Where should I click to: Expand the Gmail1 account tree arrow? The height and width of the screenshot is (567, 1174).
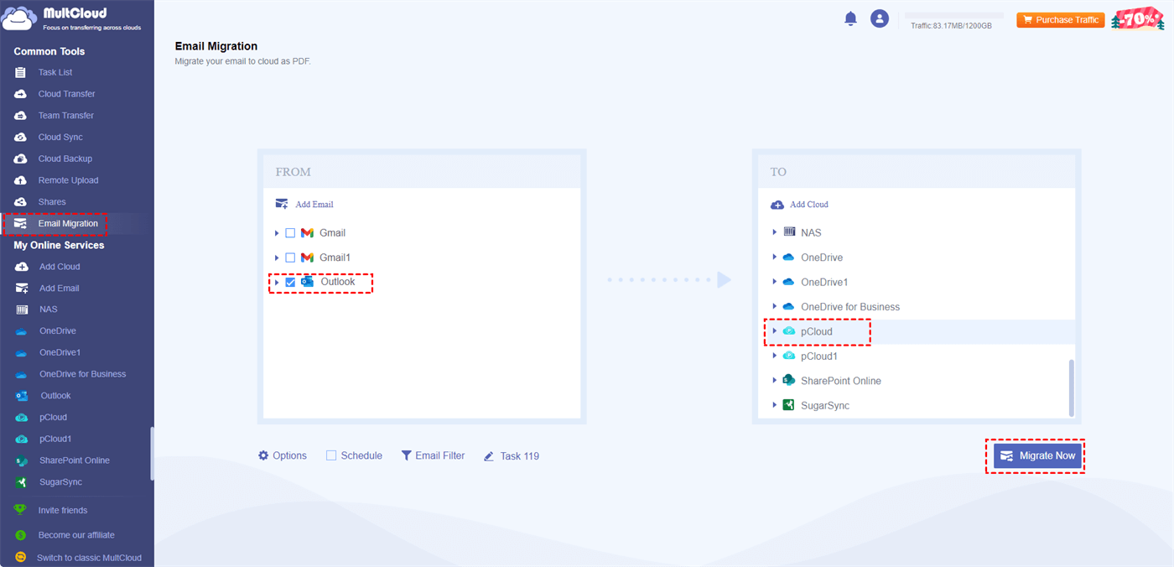tap(277, 257)
